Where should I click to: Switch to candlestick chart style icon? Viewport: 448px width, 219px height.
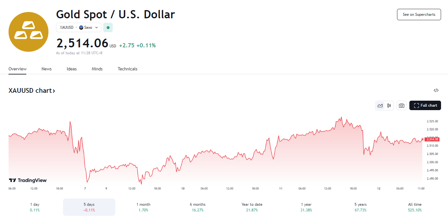(x=389, y=105)
